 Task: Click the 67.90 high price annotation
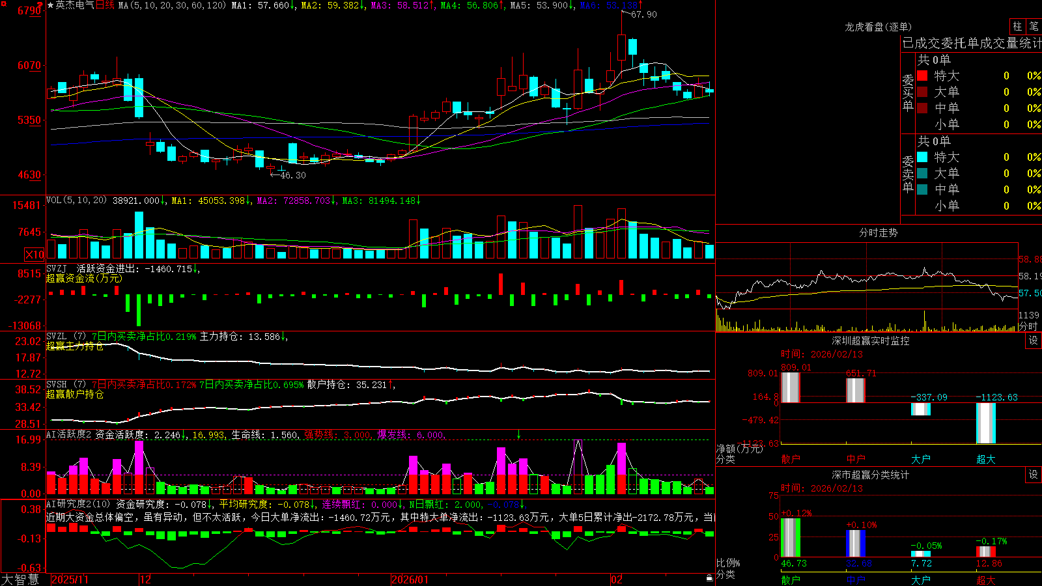(x=644, y=14)
